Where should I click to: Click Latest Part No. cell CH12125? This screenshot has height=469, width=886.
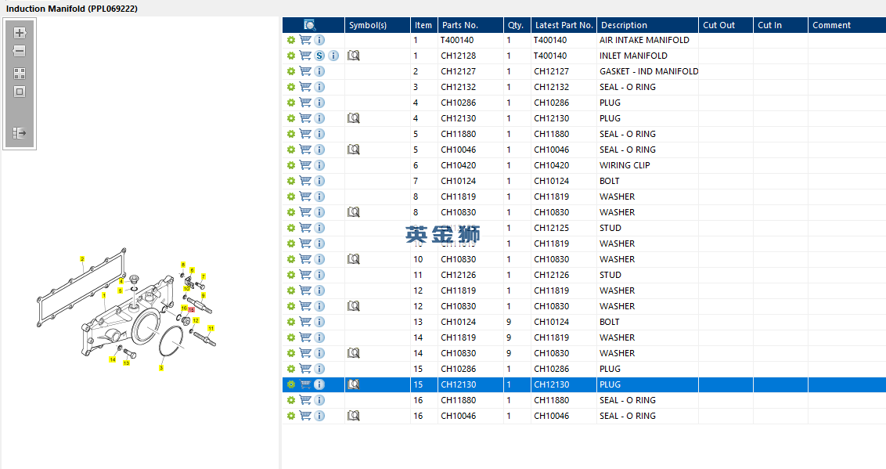(x=564, y=229)
